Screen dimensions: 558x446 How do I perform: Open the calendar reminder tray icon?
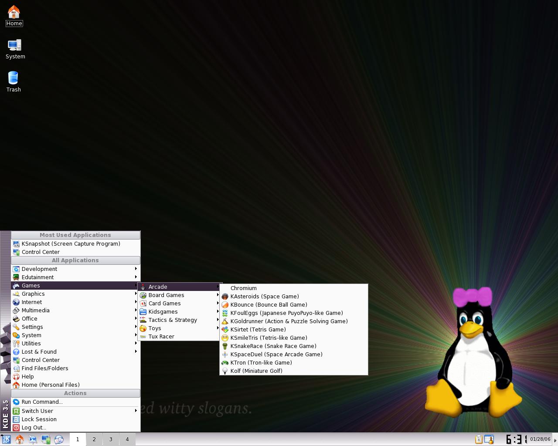click(489, 439)
